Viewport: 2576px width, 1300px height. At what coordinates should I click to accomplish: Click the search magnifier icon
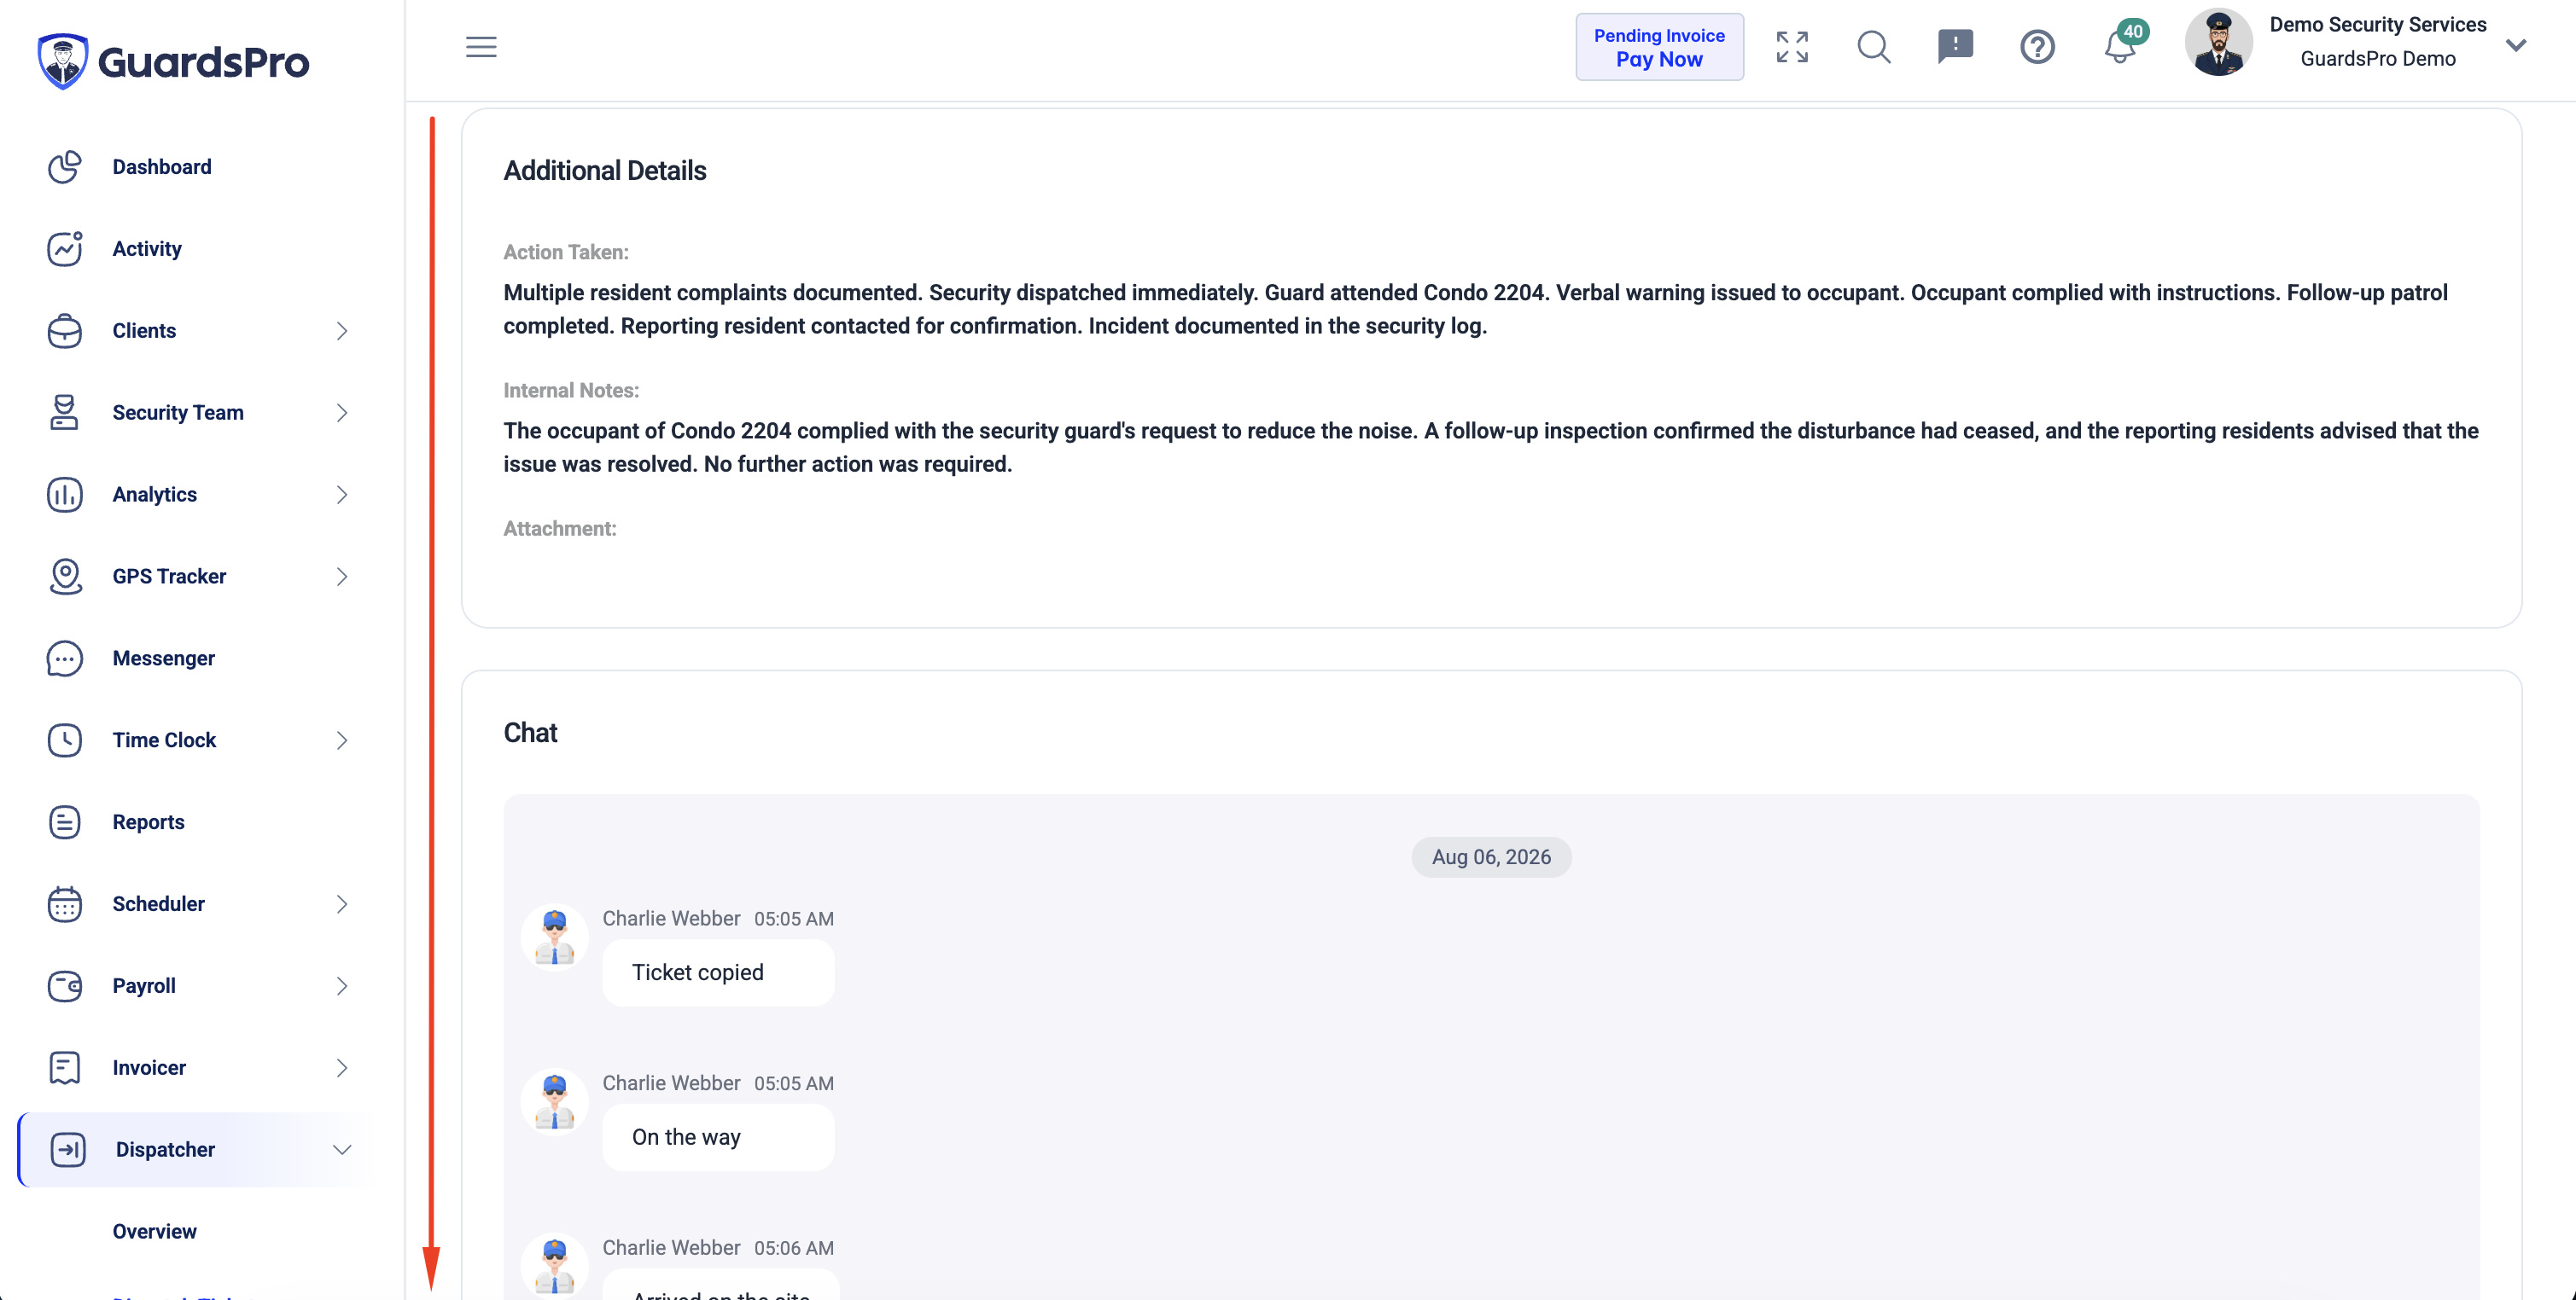[1874, 47]
